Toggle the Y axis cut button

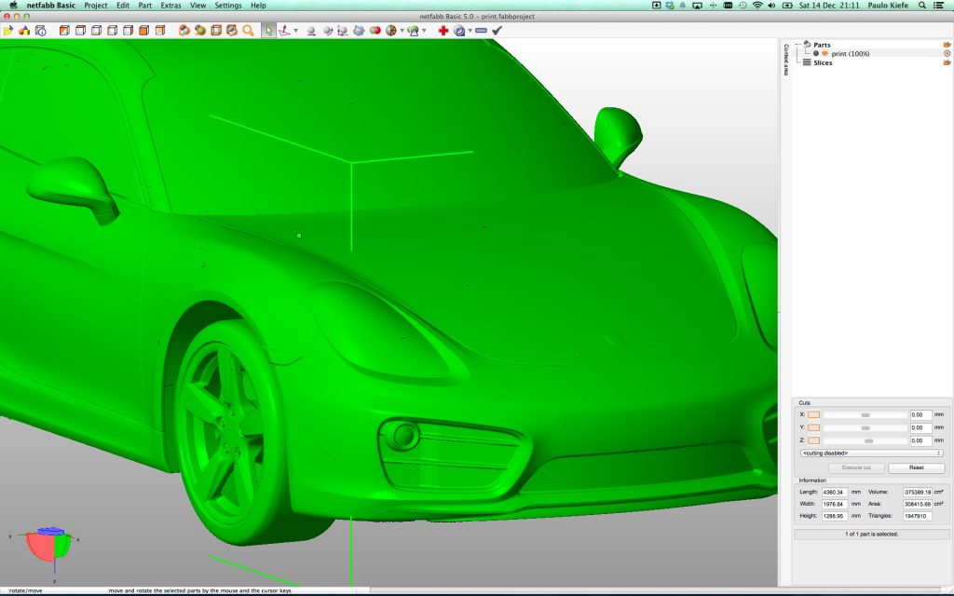[x=813, y=427]
